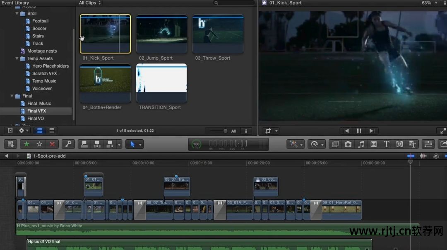
Task: Switch the browser to list view
Action: pyautogui.click(x=52, y=131)
